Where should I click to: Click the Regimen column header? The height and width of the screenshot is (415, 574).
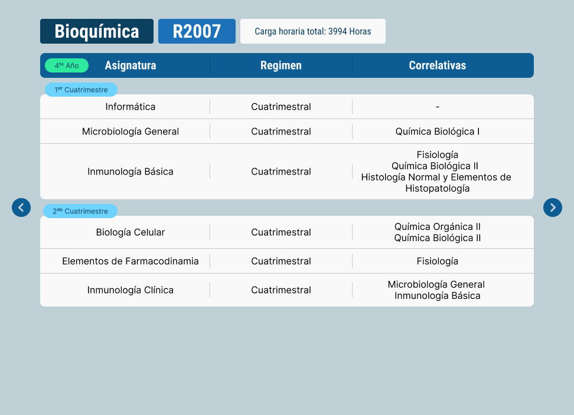(281, 65)
